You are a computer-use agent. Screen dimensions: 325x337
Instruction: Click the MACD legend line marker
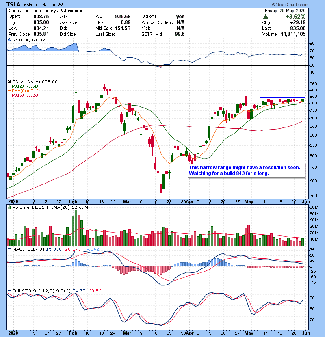pos(9,249)
